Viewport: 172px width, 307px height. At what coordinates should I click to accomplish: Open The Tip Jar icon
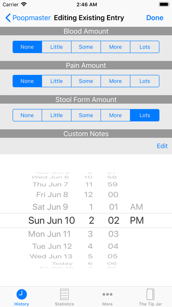tap(150, 294)
